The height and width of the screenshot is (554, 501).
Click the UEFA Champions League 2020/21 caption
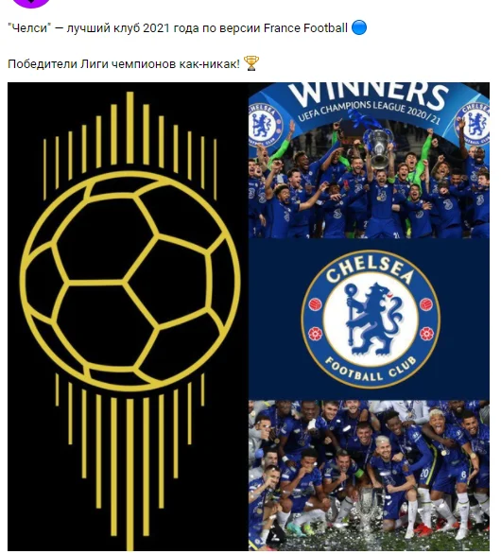pos(369,112)
